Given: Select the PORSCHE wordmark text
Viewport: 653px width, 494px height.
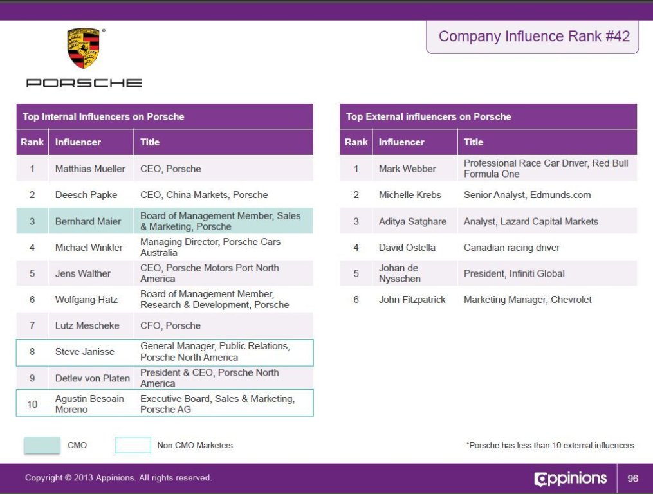Looking at the screenshot, I should pyautogui.click(x=84, y=83).
